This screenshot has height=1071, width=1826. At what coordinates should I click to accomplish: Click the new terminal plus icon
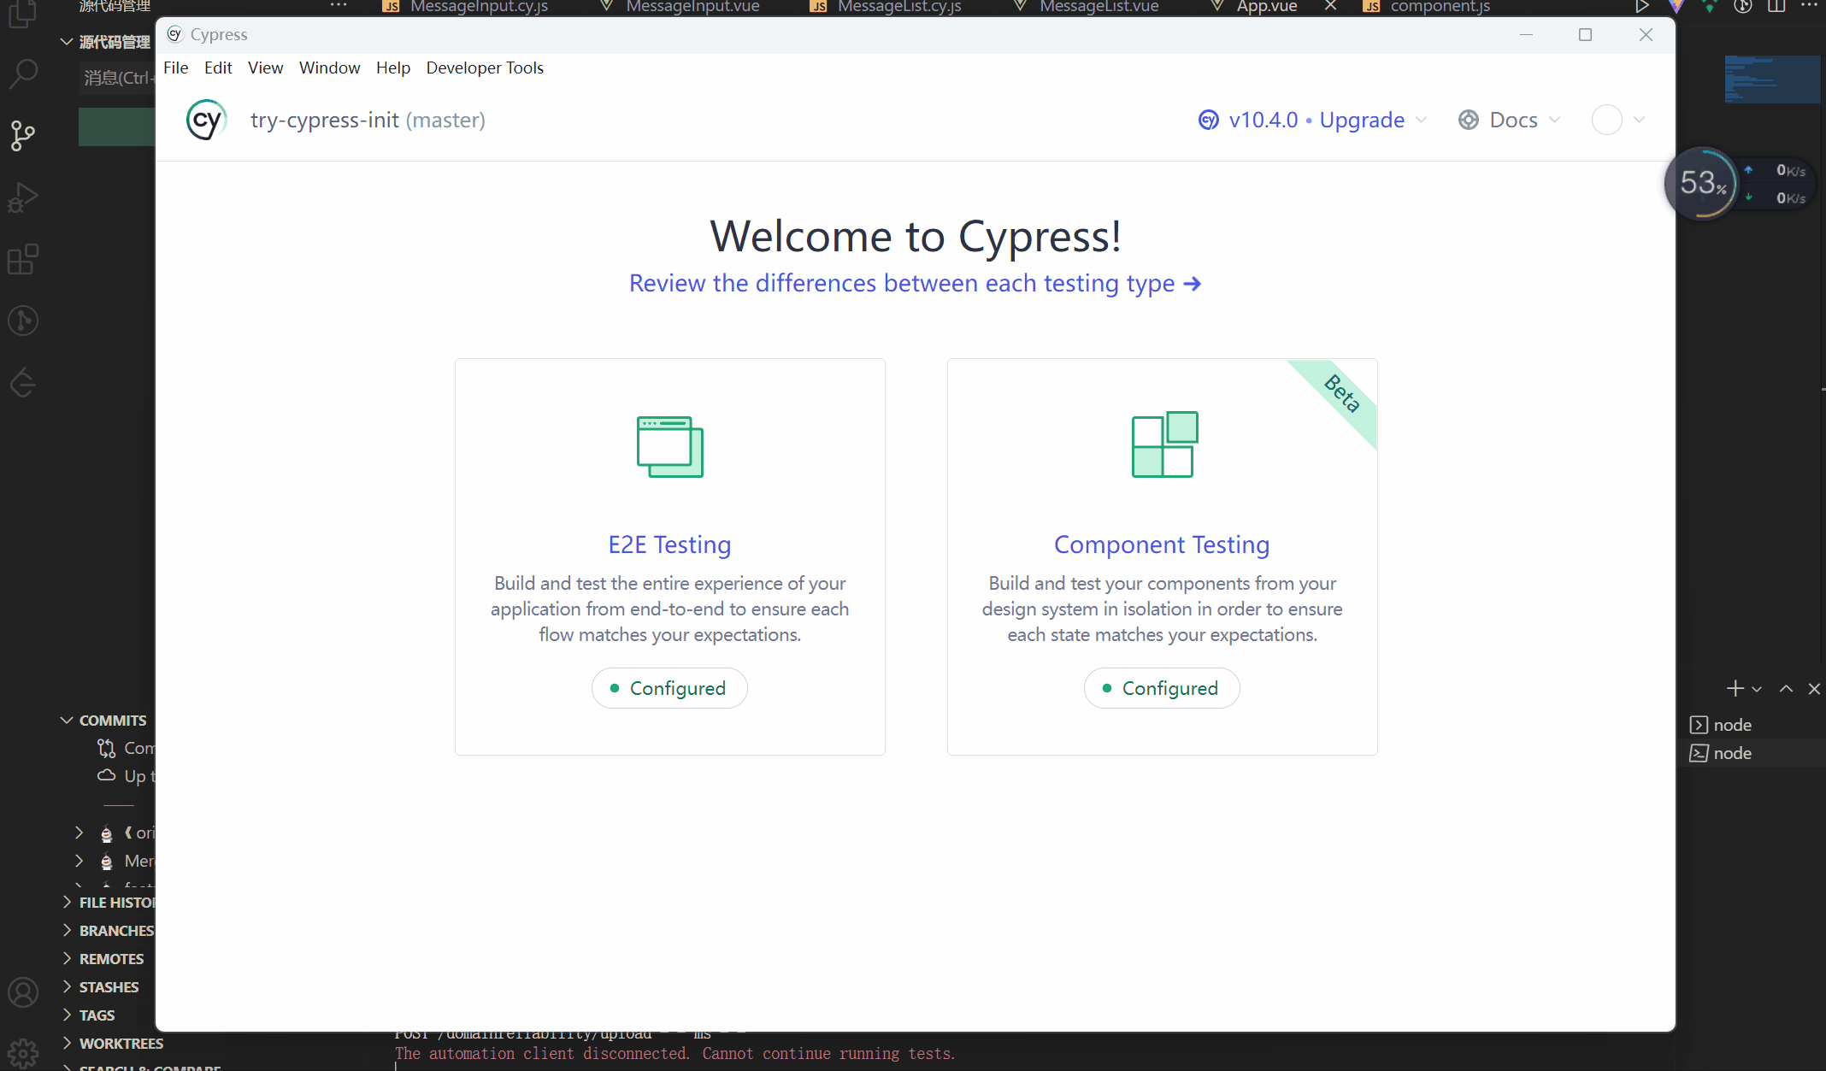(1735, 688)
